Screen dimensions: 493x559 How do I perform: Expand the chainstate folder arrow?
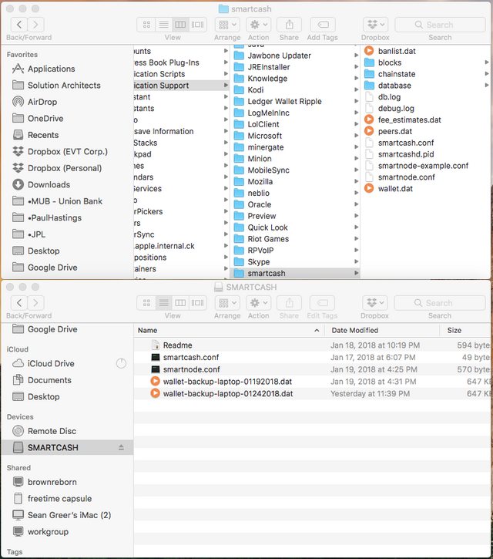coord(487,74)
